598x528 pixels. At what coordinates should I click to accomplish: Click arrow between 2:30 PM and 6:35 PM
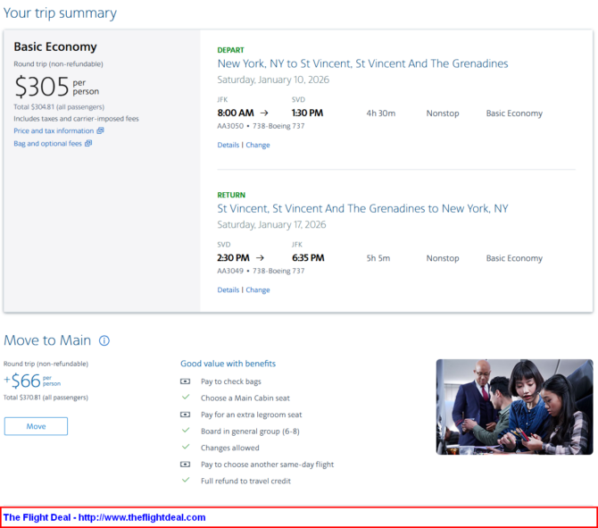260,258
